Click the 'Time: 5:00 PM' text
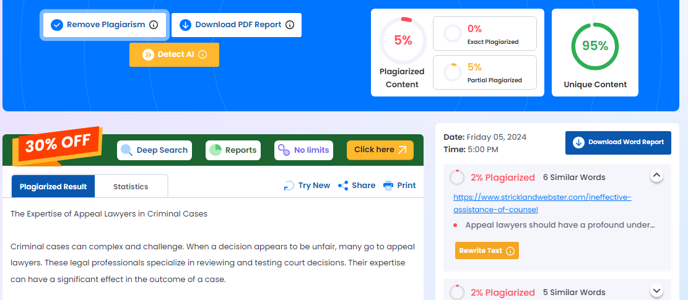Image resolution: width=688 pixels, height=300 pixels. 471,150
